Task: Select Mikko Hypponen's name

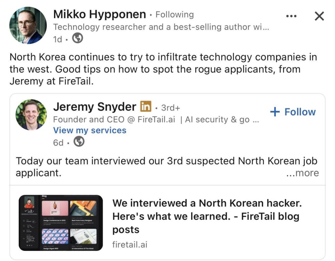Action: (98, 14)
